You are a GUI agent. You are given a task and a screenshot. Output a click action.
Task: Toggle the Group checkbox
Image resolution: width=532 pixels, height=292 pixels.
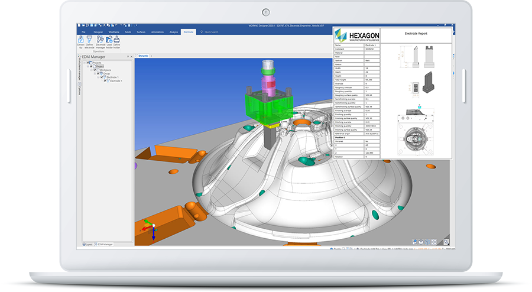pos(98,73)
